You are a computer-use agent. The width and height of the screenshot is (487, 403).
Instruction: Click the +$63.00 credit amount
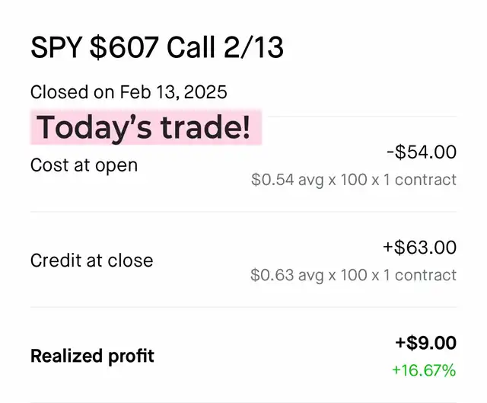pos(420,248)
